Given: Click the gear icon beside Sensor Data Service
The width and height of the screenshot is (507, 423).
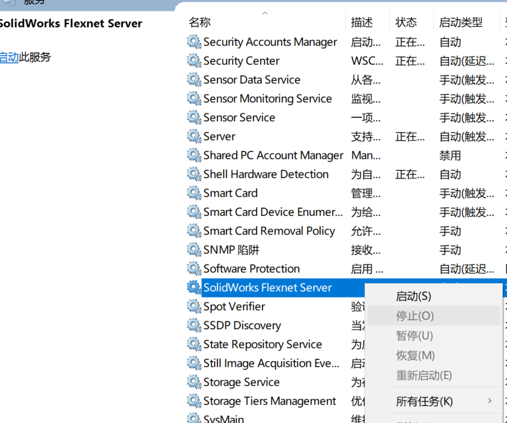Looking at the screenshot, I should coord(194,80).
